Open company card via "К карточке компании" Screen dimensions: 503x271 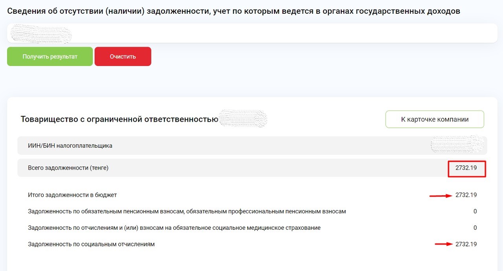pyautogui.click(x=435, y=119)
